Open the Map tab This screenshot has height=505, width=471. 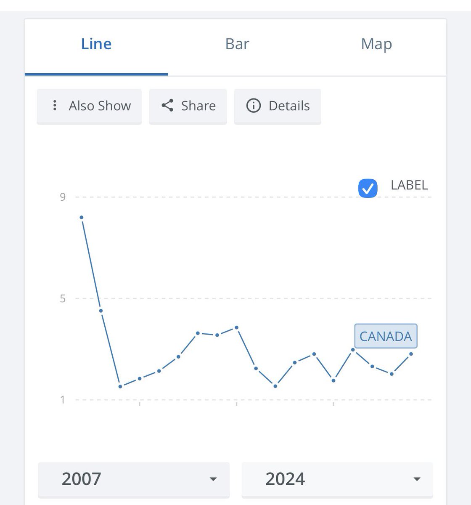(x=376, y=45)
